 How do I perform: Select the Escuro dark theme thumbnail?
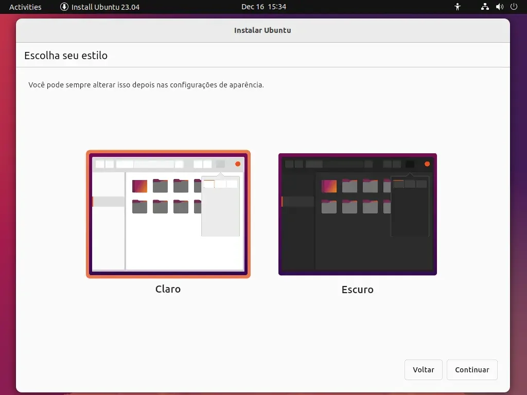pyautogui.click(x=358, y=214)
